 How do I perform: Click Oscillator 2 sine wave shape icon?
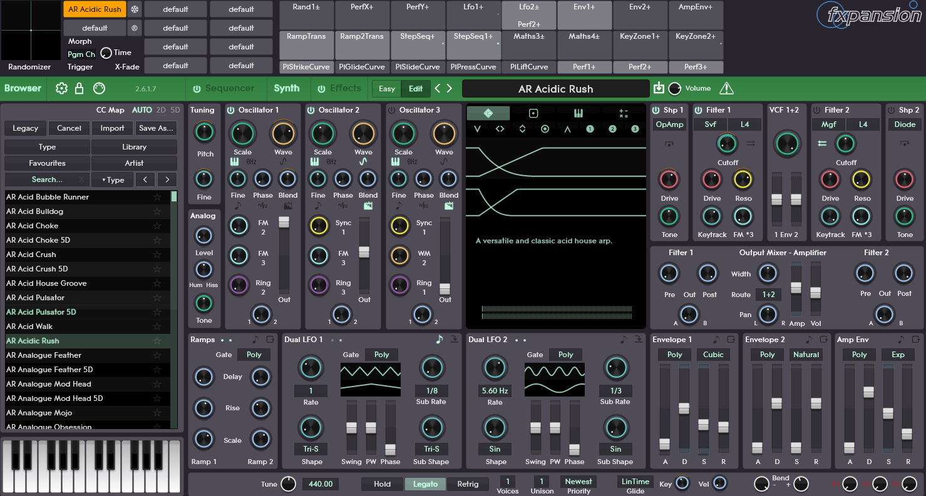(x=363, y=162)
